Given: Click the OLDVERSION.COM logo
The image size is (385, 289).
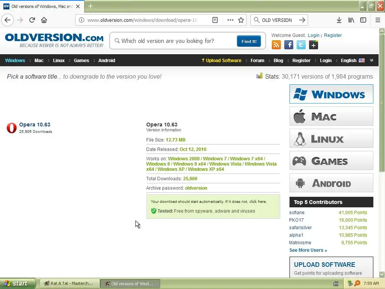Looking at the screenshot, I should pos(54,40).
